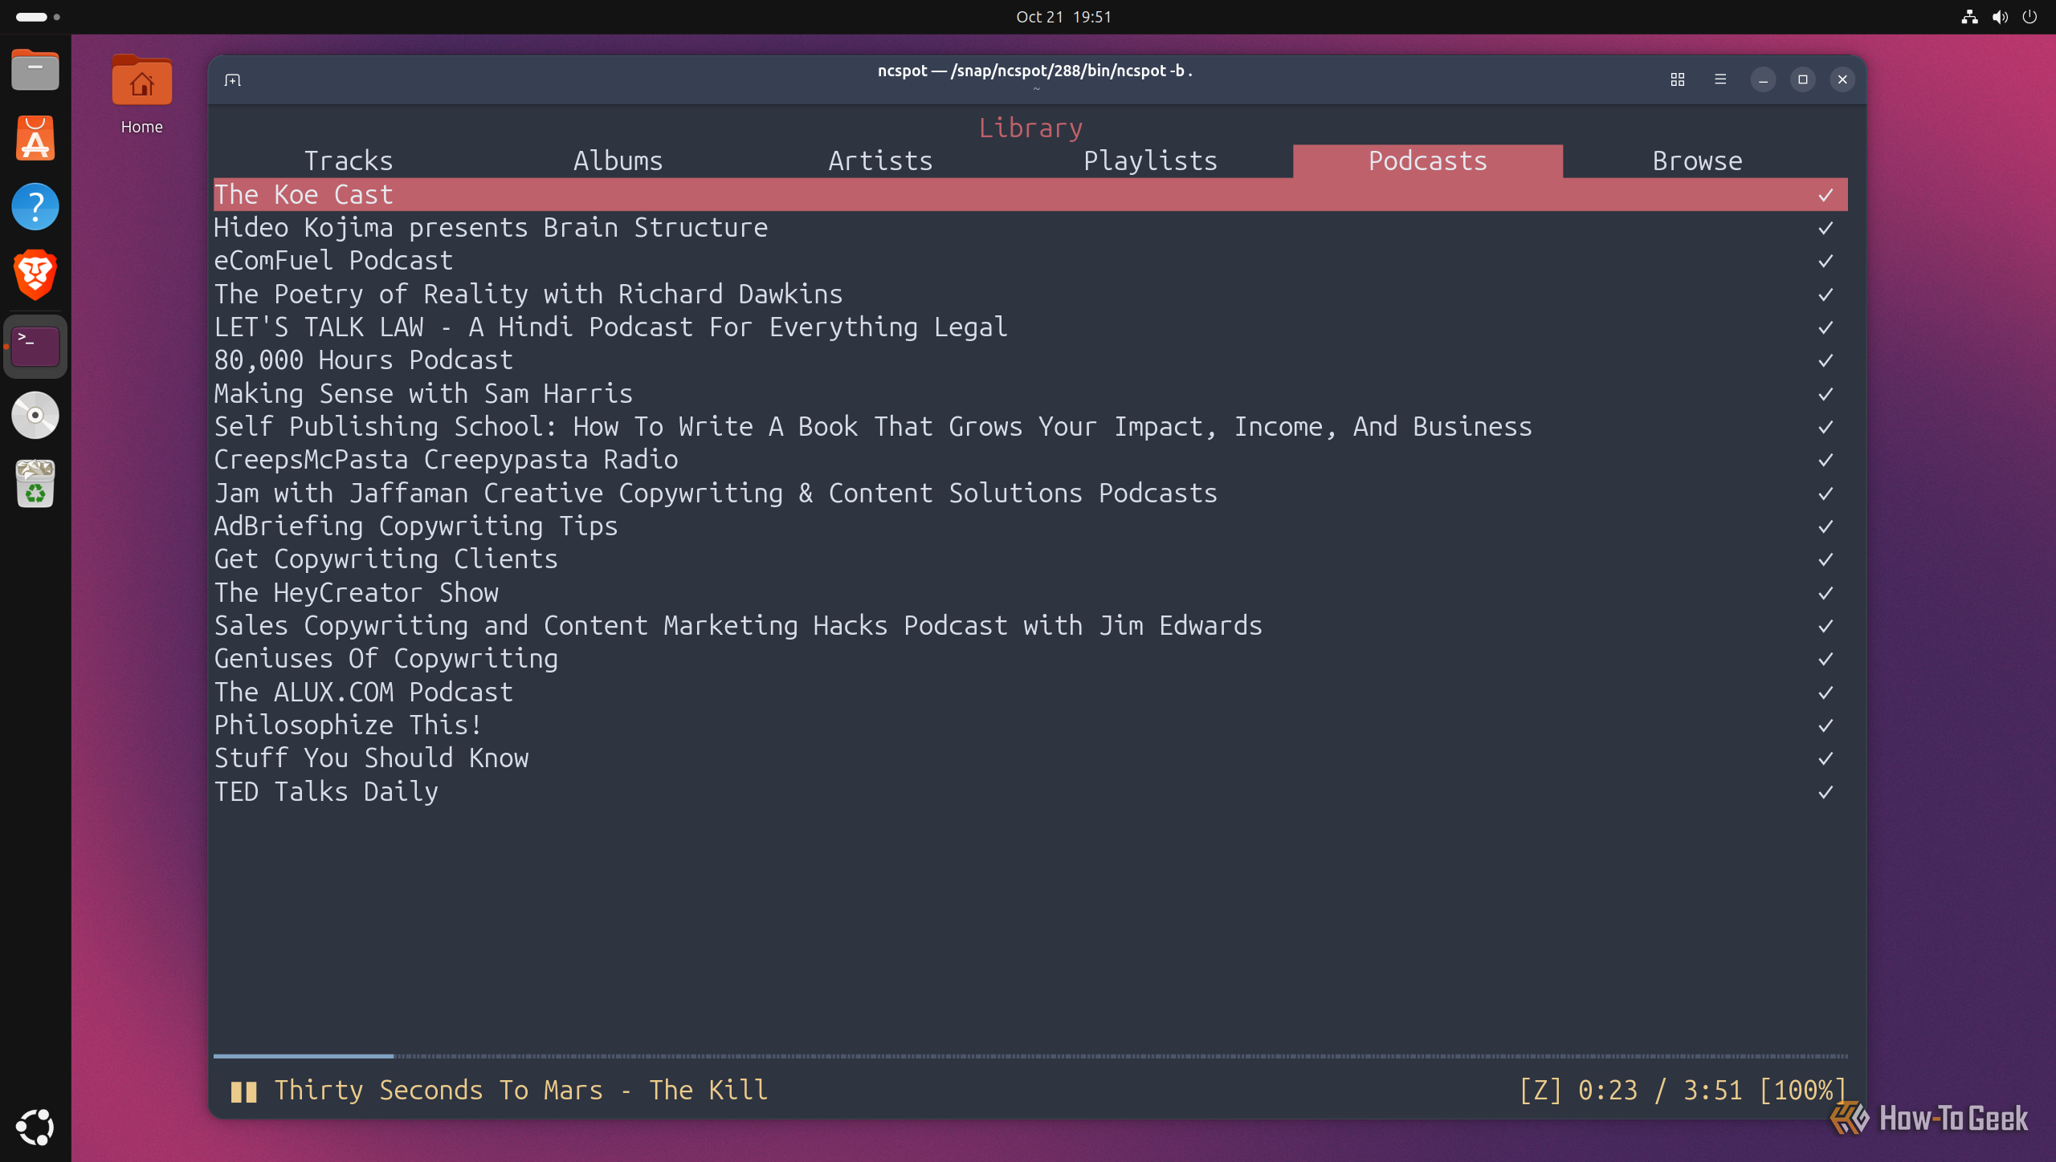Toggle saved checkmark for eComFuel Podcast
2056x1162 pixels.
(1826, 261)
